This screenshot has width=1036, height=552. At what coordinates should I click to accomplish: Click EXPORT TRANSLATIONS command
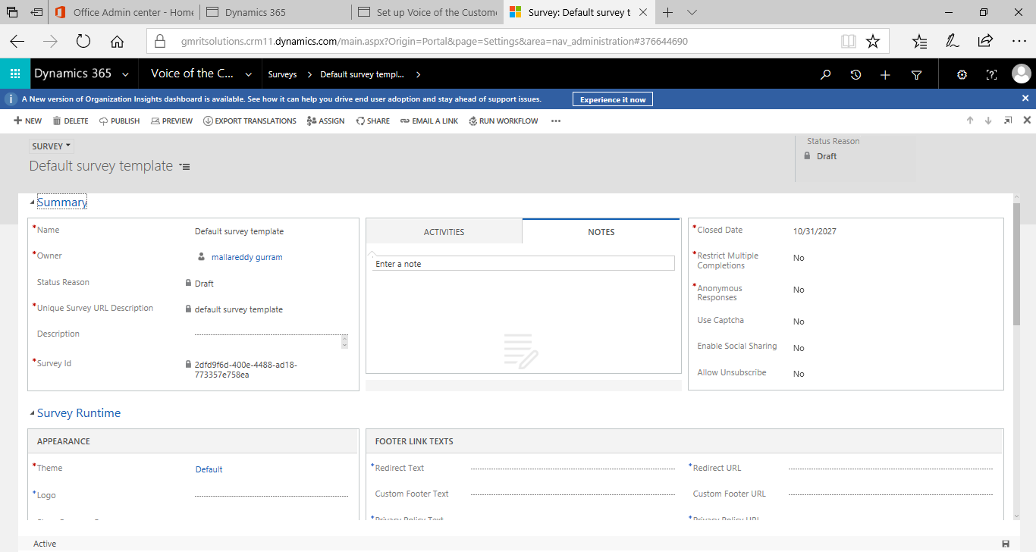[x=250, y=121]
